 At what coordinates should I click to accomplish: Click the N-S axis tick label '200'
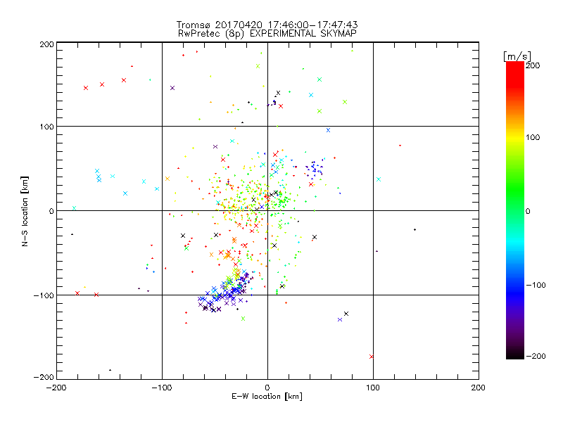46,44
